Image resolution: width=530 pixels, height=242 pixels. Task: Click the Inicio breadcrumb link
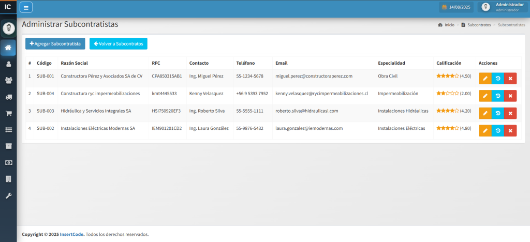point(449,25)
